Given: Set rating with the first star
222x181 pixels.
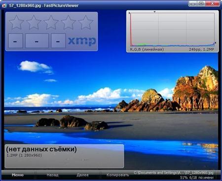Looking at the screenshot, I should pos(16,22).
